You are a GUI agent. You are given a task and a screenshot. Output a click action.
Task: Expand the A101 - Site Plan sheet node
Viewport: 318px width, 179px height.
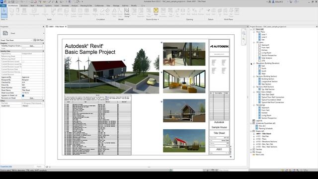254,136
